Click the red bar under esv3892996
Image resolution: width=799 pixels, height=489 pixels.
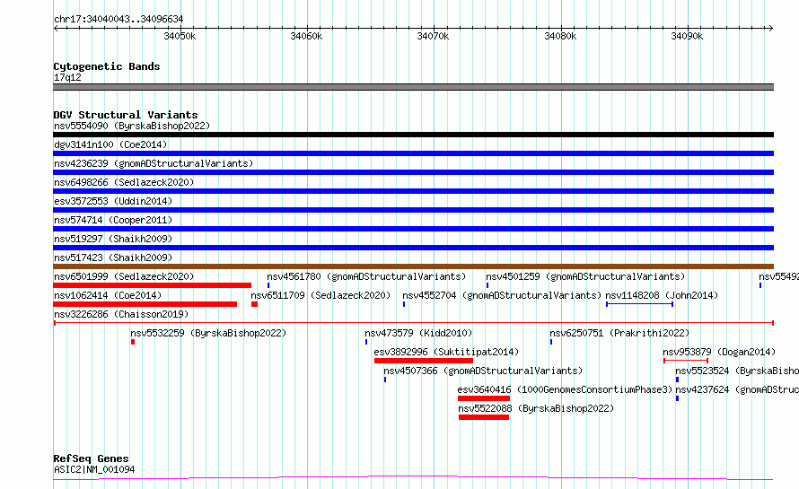[424, 361]
